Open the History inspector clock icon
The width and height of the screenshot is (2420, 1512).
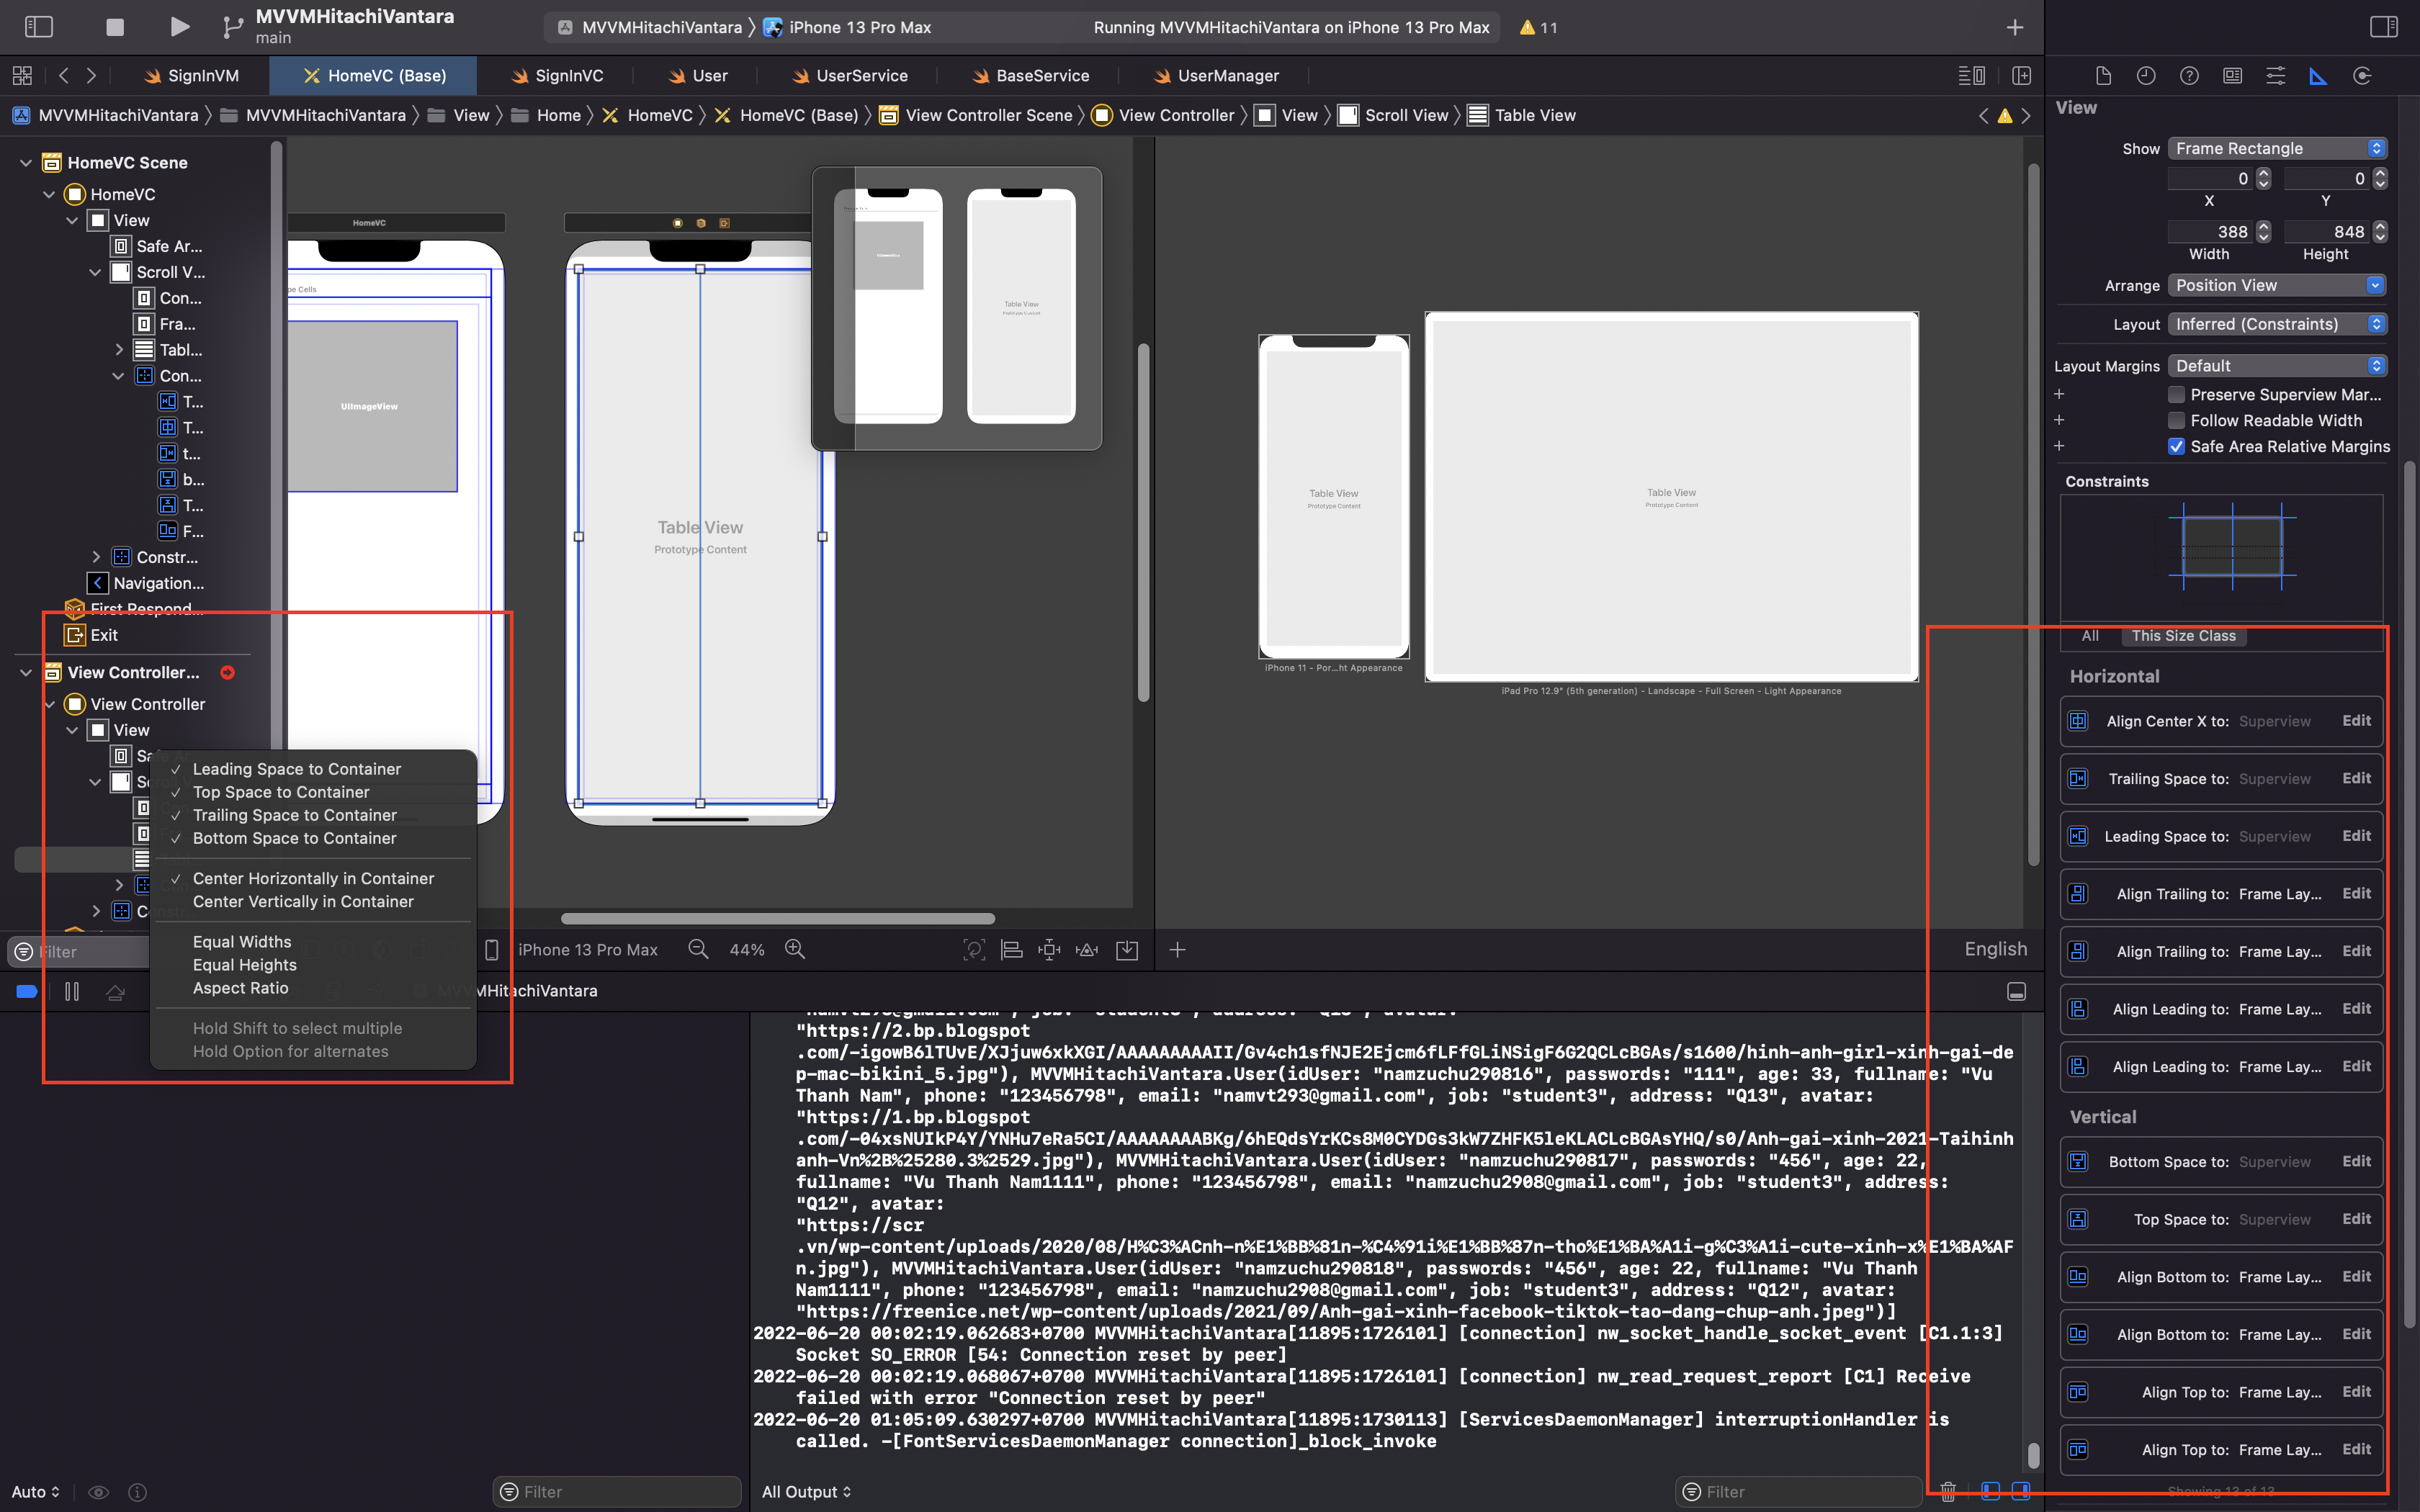click(x=2146, y=76)
